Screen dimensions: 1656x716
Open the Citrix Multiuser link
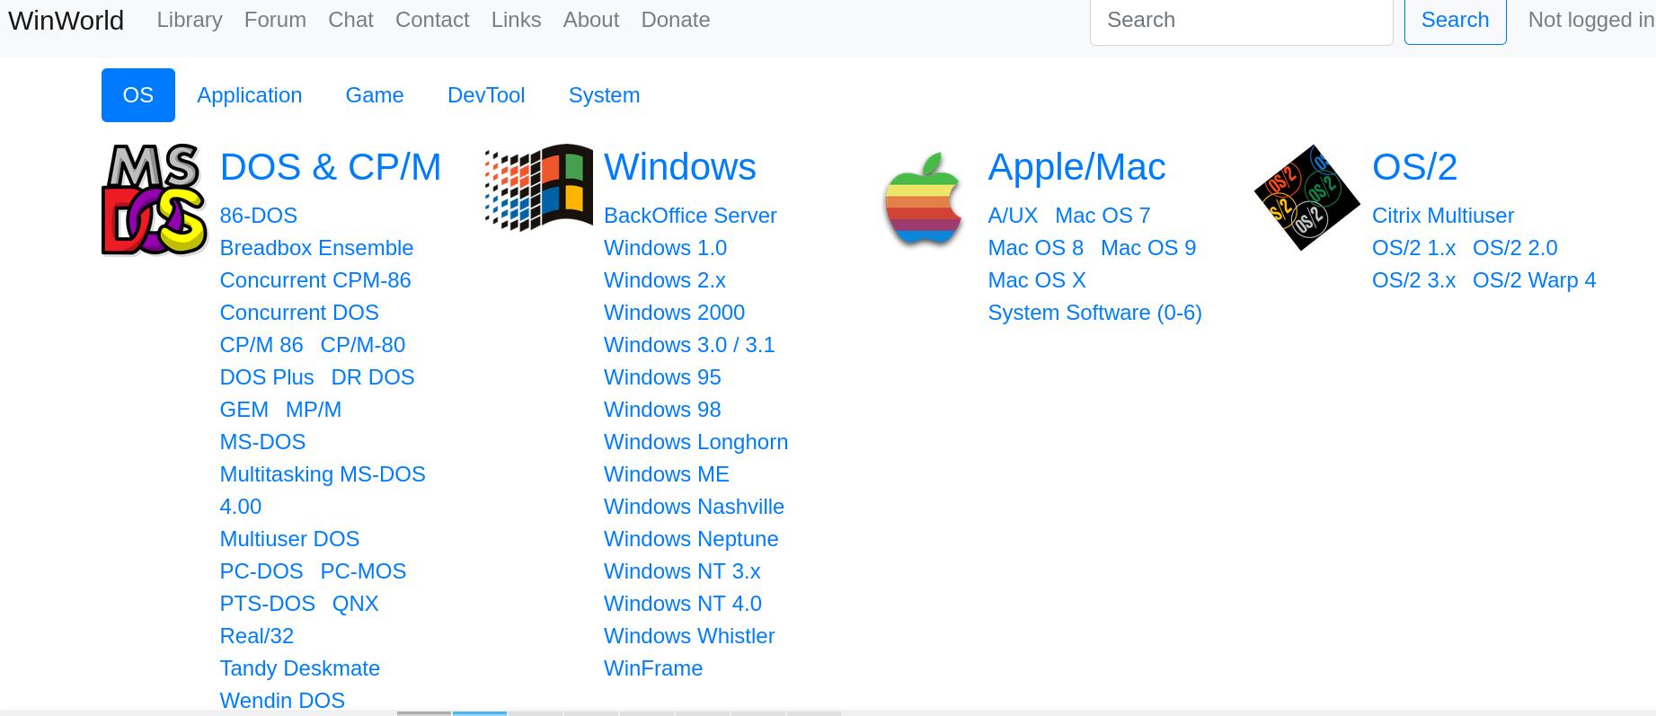click(1443, 216)
